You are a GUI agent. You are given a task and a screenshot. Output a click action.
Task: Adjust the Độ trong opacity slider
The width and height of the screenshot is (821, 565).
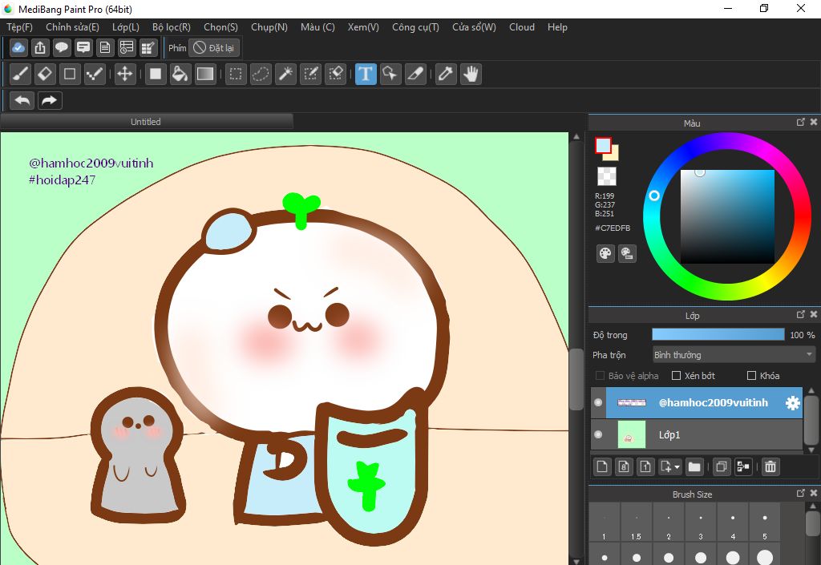pos(718,335)
